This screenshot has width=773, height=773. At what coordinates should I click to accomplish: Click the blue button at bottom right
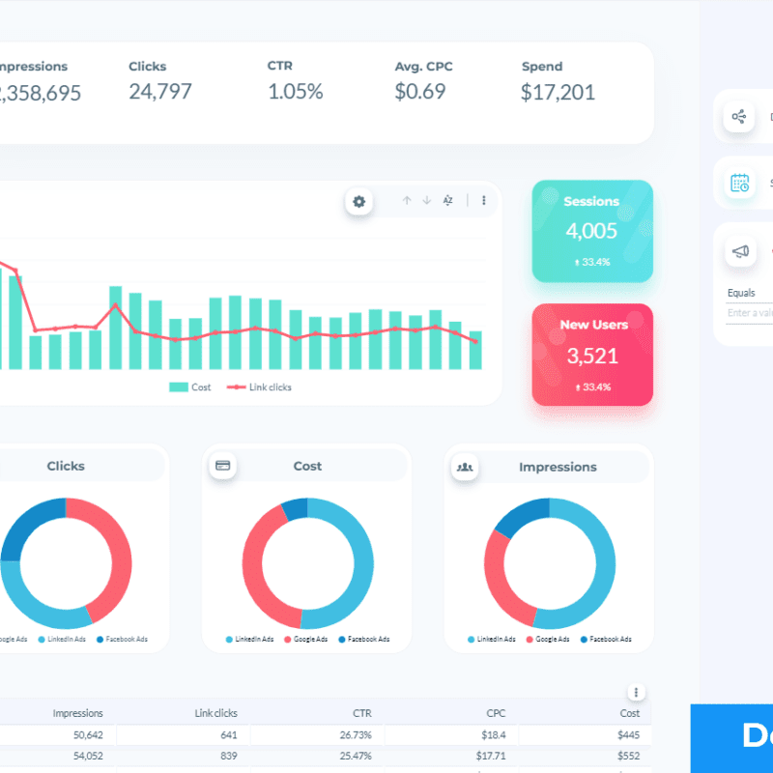point(731,738)
